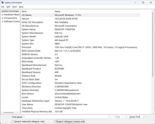This screenshot has height=124, width=155.
Task: Click the System Information title bar icon
Action: point(3,2)
